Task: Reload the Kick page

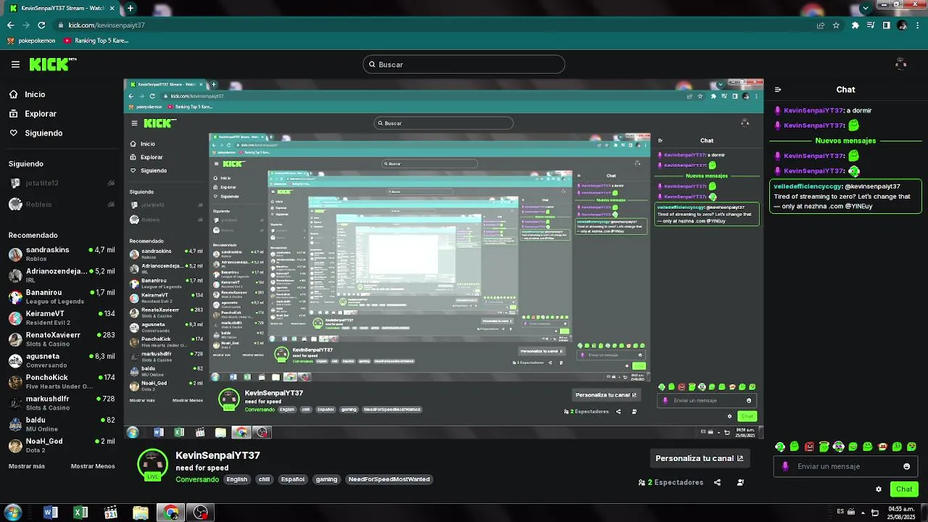Action: pos(41,25)
